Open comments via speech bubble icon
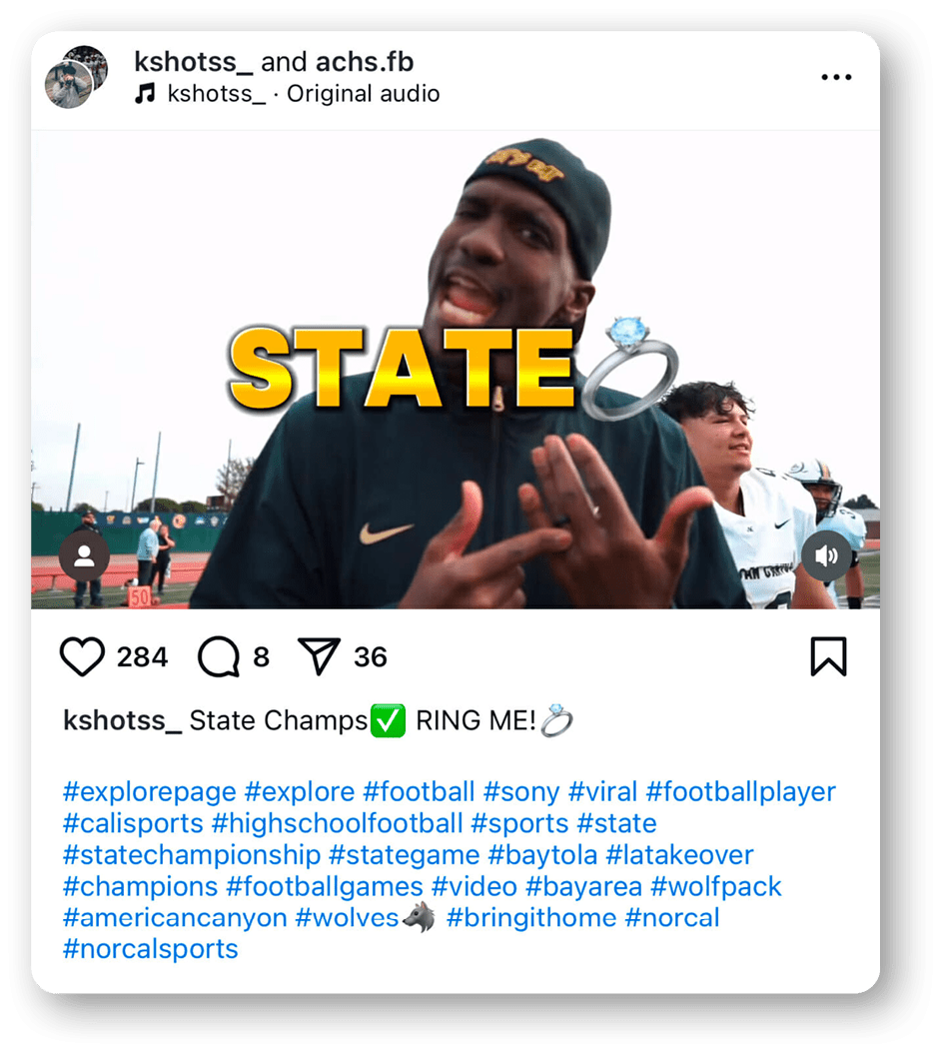The image size is (939, 1053). click(x=219, y=657)
